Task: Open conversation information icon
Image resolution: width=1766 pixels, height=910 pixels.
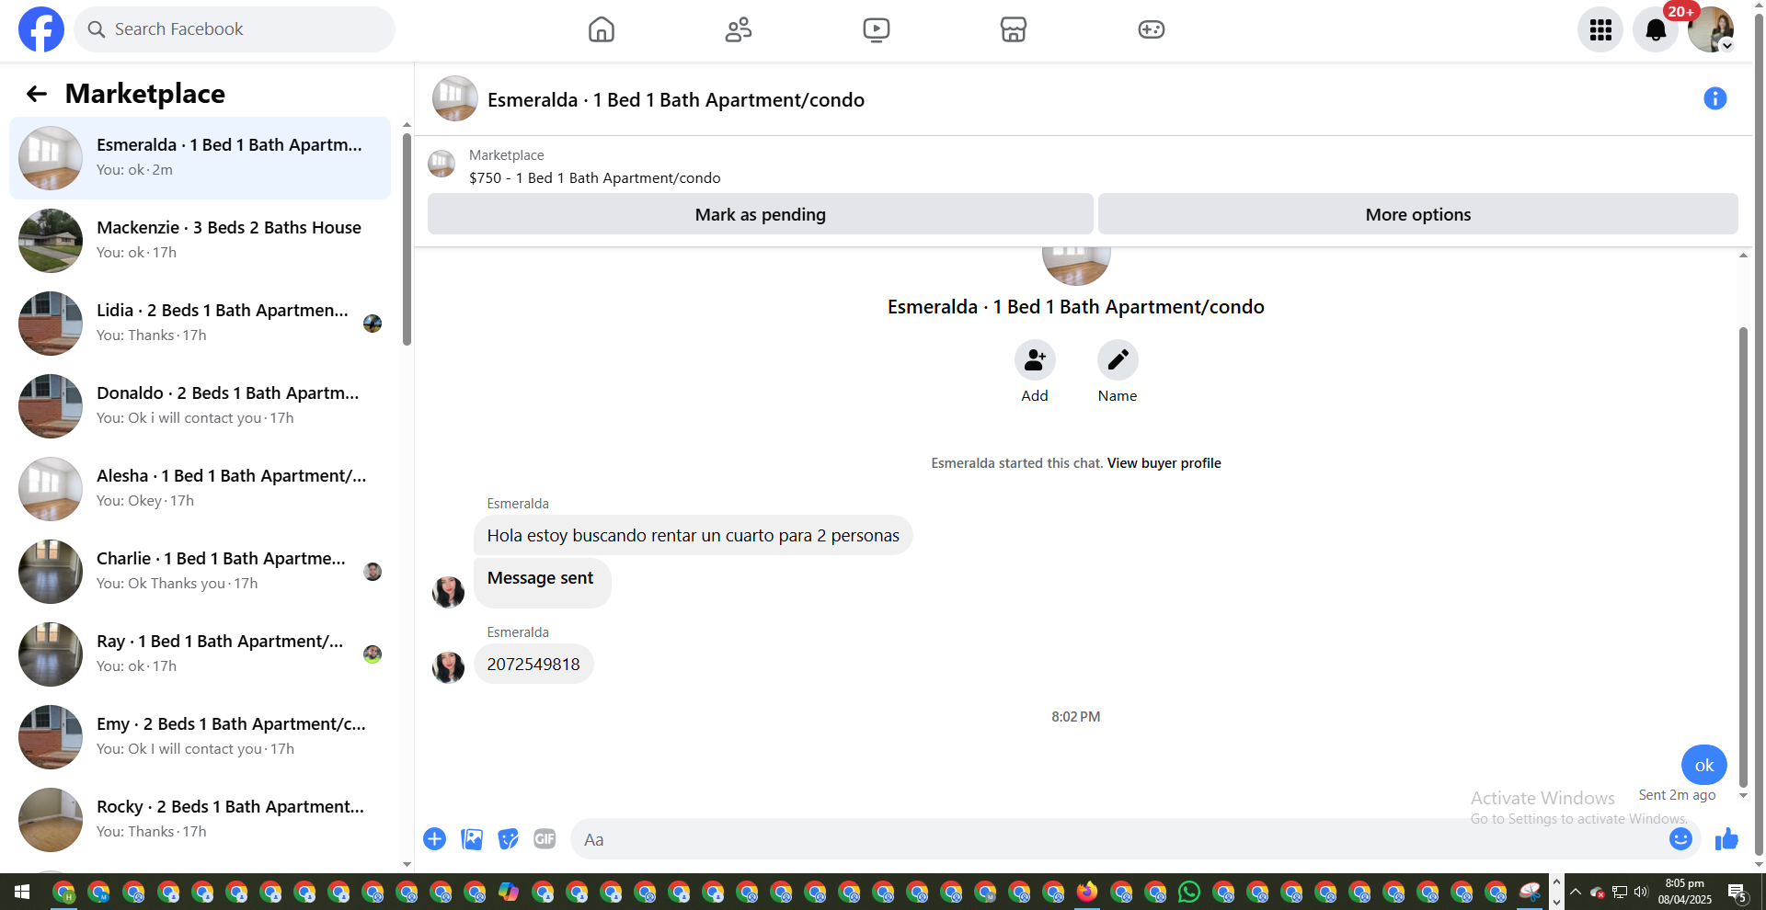Action: click(x=1714, y=98)
